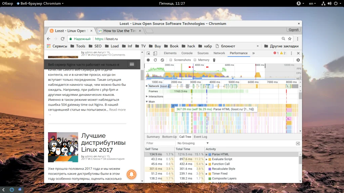
Task: Click the call tree Filter field
Action: pos(160,143)
